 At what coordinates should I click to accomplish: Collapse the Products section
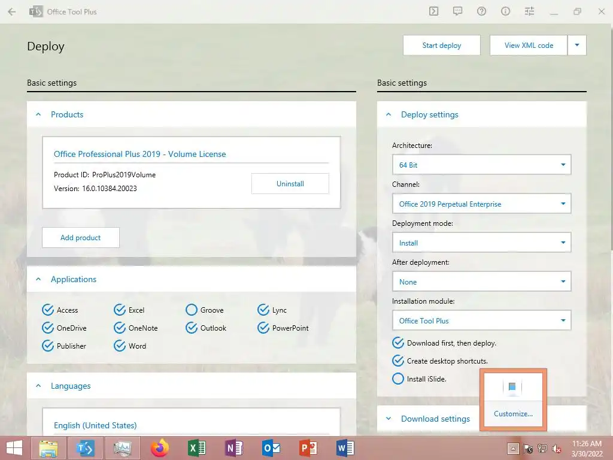[x=38, y=114]
